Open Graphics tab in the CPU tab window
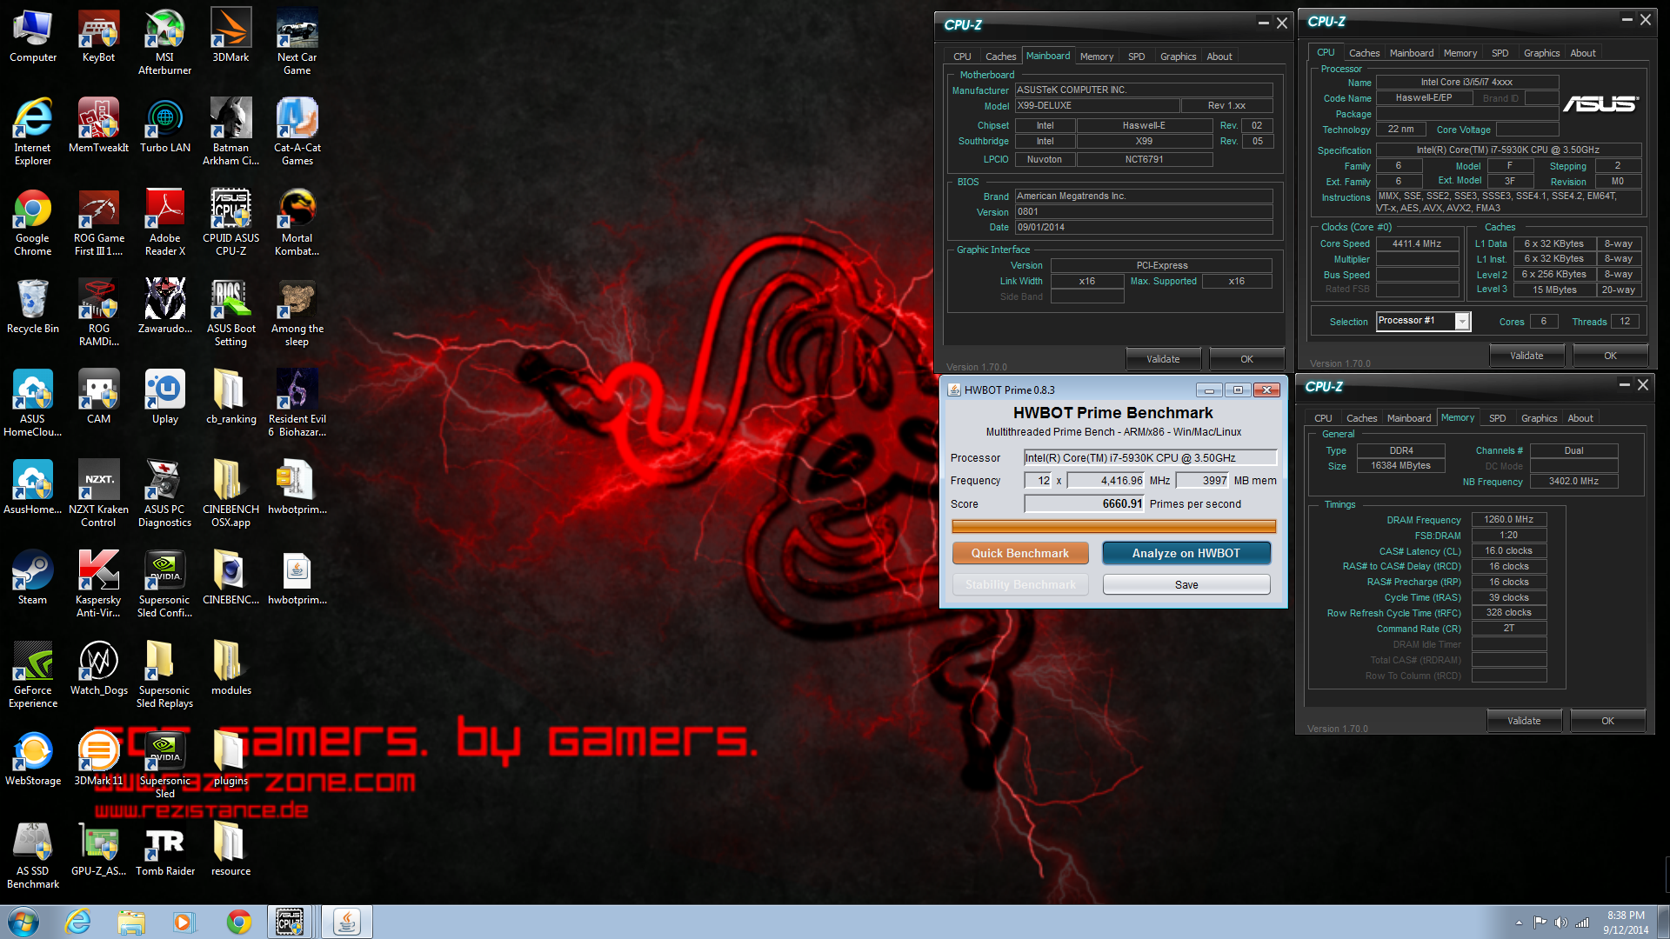The height and width of the screenshot is (939, 1670). [1541, 53]
